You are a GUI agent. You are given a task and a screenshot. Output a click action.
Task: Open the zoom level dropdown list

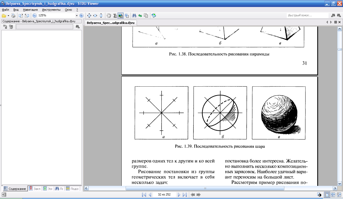77,16
